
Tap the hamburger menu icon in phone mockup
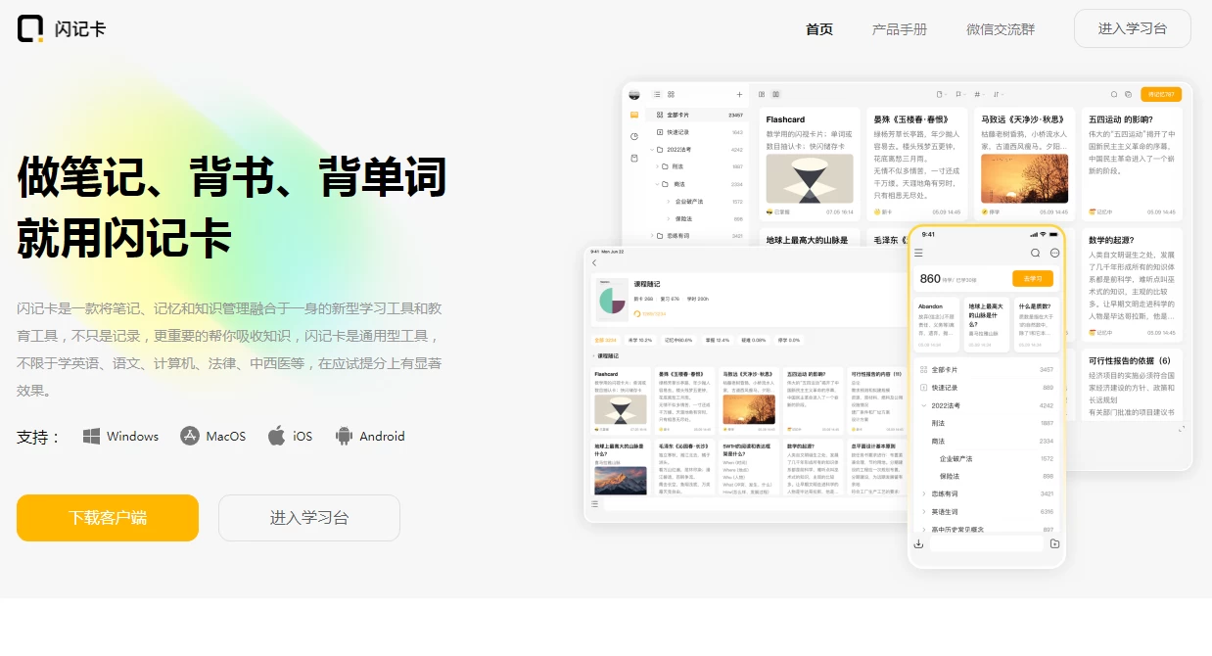918,253
